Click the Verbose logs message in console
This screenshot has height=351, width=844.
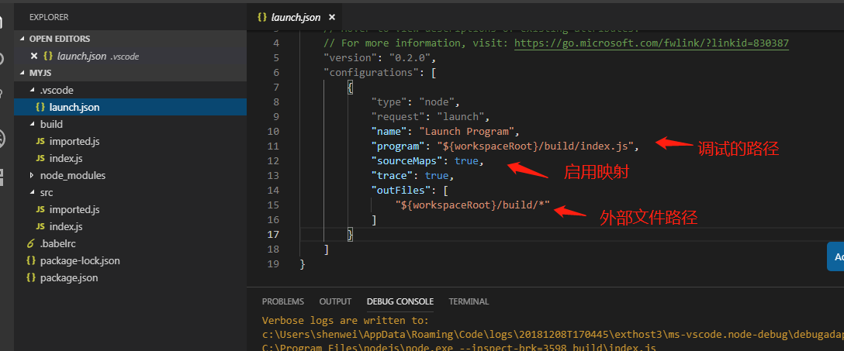pyautogui.click(x=345, y=321)
